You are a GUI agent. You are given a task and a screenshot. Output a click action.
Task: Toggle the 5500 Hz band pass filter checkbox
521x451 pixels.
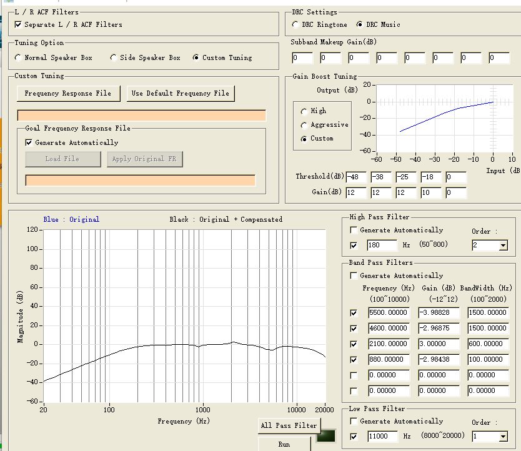coord(354,313)
